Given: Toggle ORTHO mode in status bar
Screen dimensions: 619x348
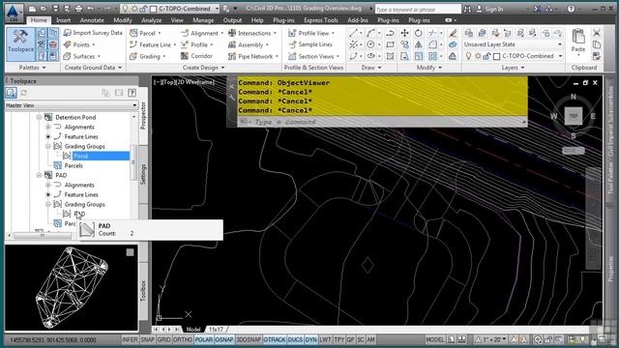Looking at the screenshot, I should point(182,339).
